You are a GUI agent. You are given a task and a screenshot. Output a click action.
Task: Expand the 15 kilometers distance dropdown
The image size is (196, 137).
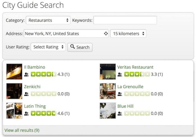[x=128, y=34]
